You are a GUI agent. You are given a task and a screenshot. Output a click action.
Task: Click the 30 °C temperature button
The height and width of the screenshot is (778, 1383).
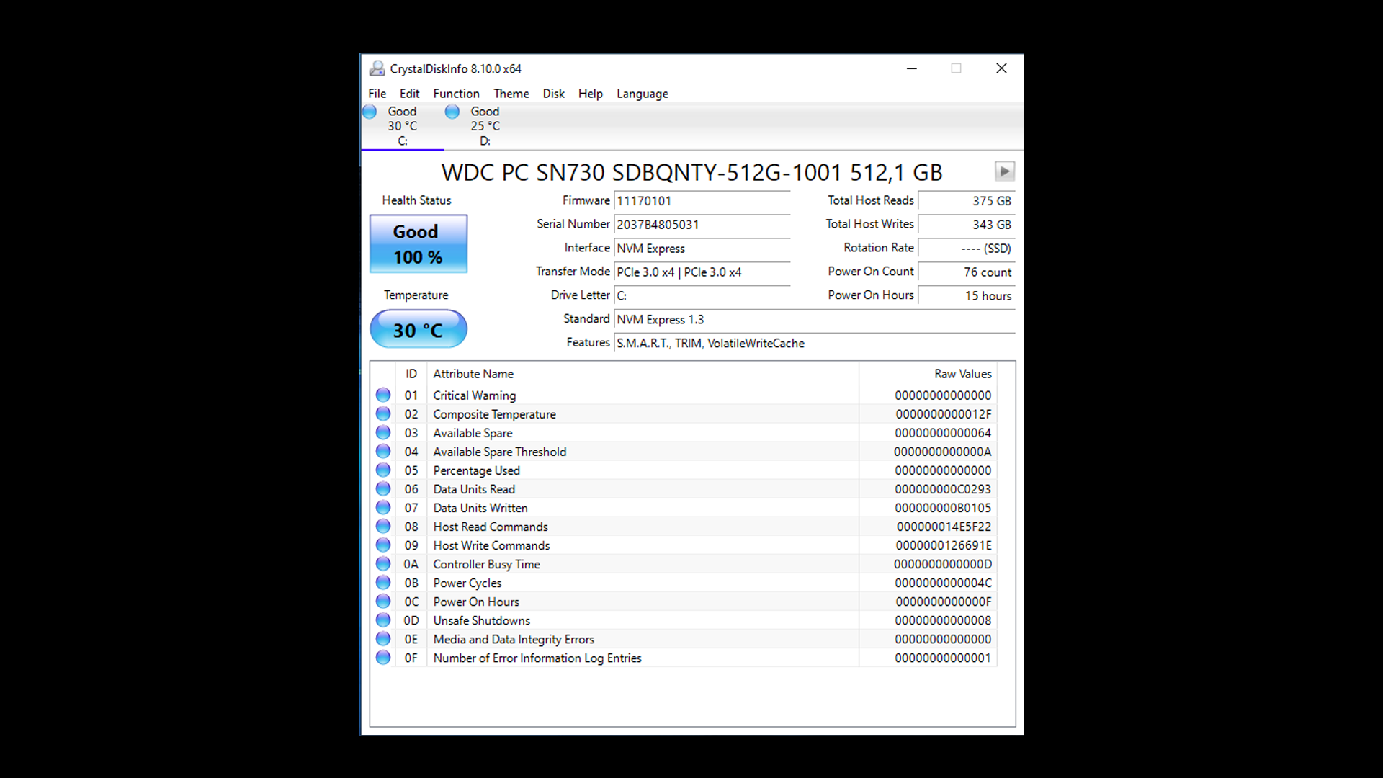coord(418,330)
